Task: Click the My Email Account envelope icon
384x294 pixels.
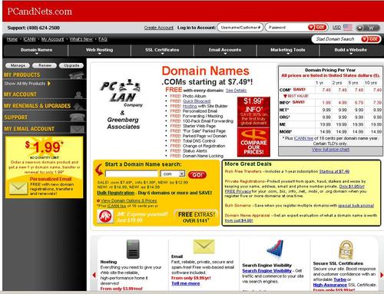Action: point(78,129)
